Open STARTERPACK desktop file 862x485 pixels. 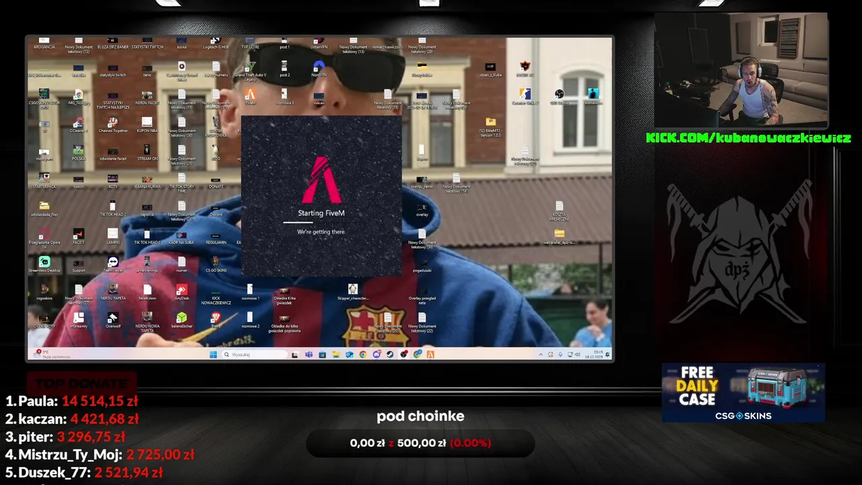(44, 181)
